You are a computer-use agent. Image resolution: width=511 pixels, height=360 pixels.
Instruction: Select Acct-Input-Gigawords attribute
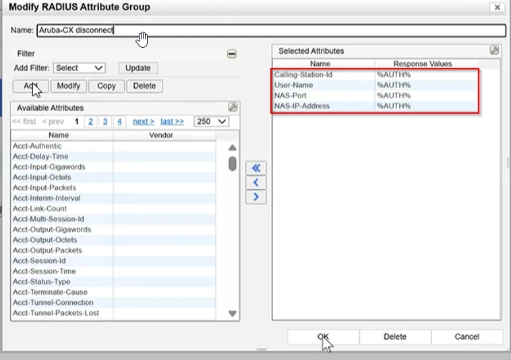click(113, 167)
